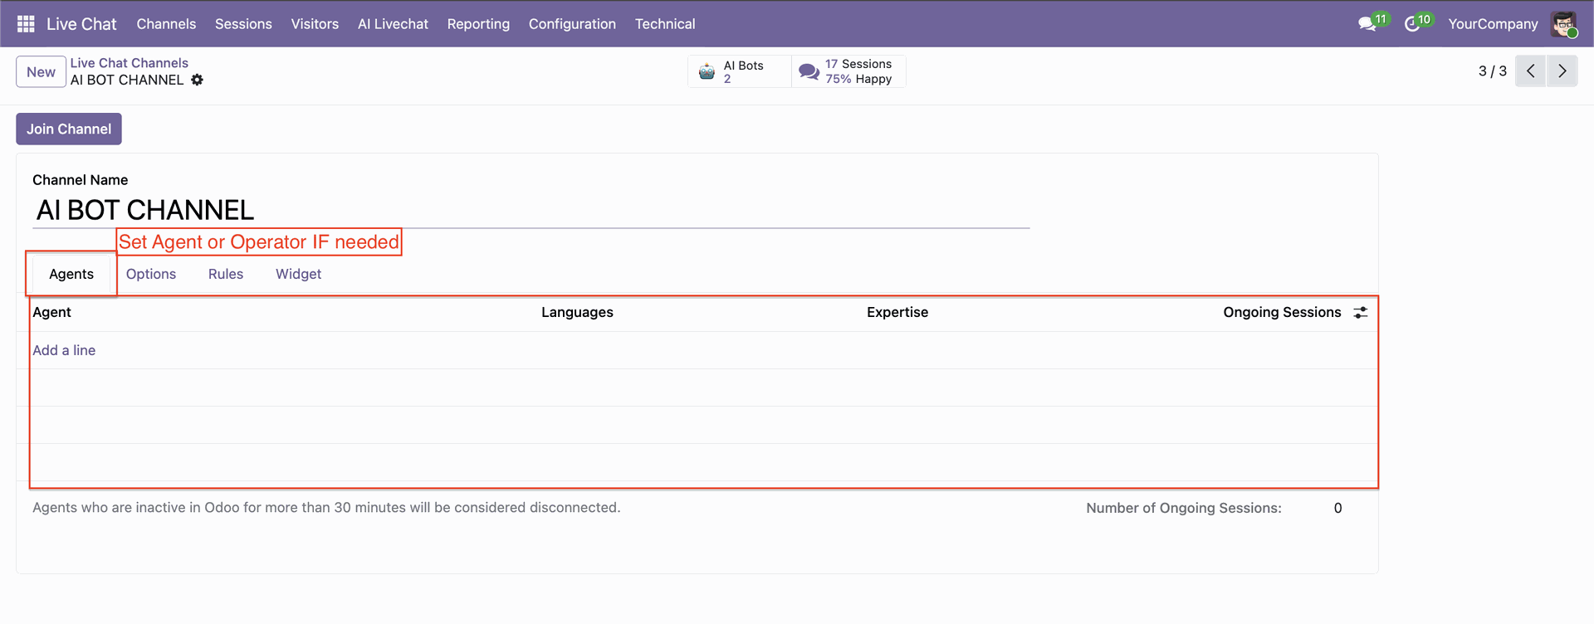Open the activities clock icon
The image size is (1594, 624).
tap(1412, 24)
